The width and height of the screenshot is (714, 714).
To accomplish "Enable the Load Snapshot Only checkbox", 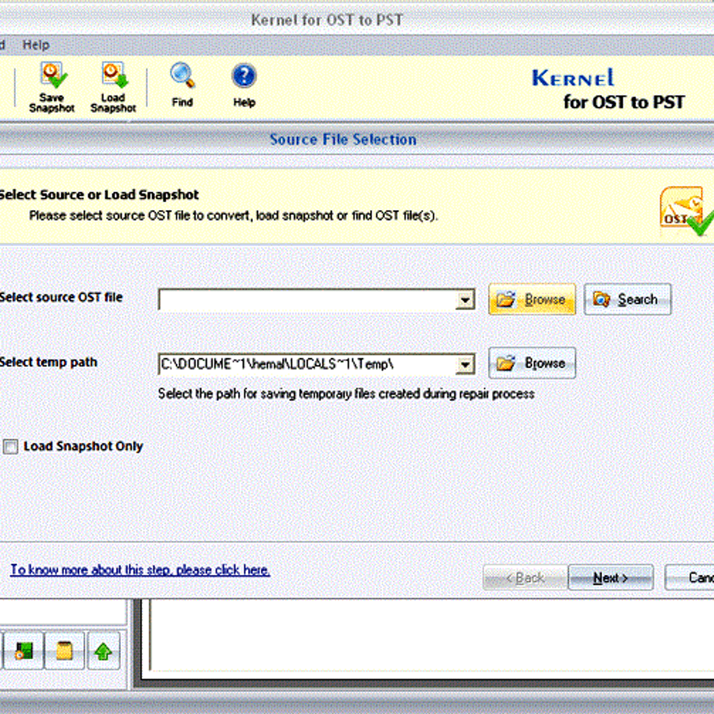I will pyautogui.click(x=11, y=446).
